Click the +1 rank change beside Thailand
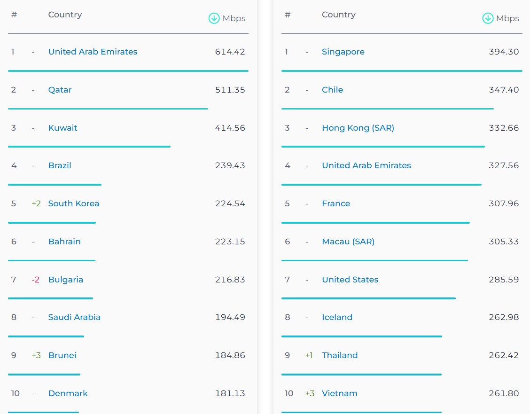 309,355
